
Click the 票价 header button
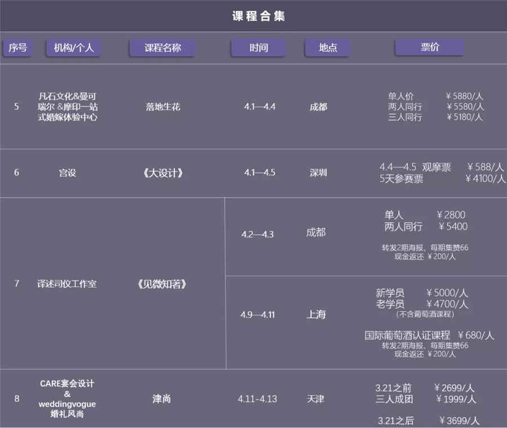pyautogui.click(x=429, y=48)
